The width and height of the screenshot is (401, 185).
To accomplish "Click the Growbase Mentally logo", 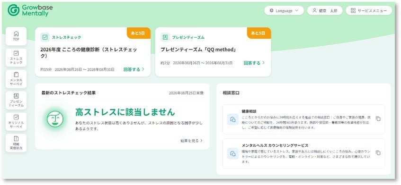I will coord(30,10).
